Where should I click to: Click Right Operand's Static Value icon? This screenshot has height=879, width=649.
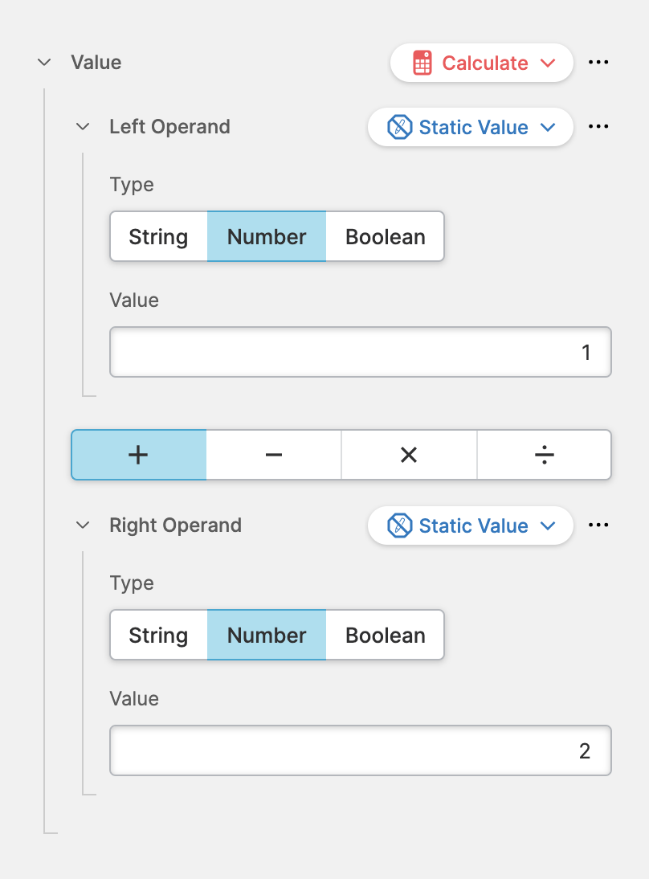399,525
